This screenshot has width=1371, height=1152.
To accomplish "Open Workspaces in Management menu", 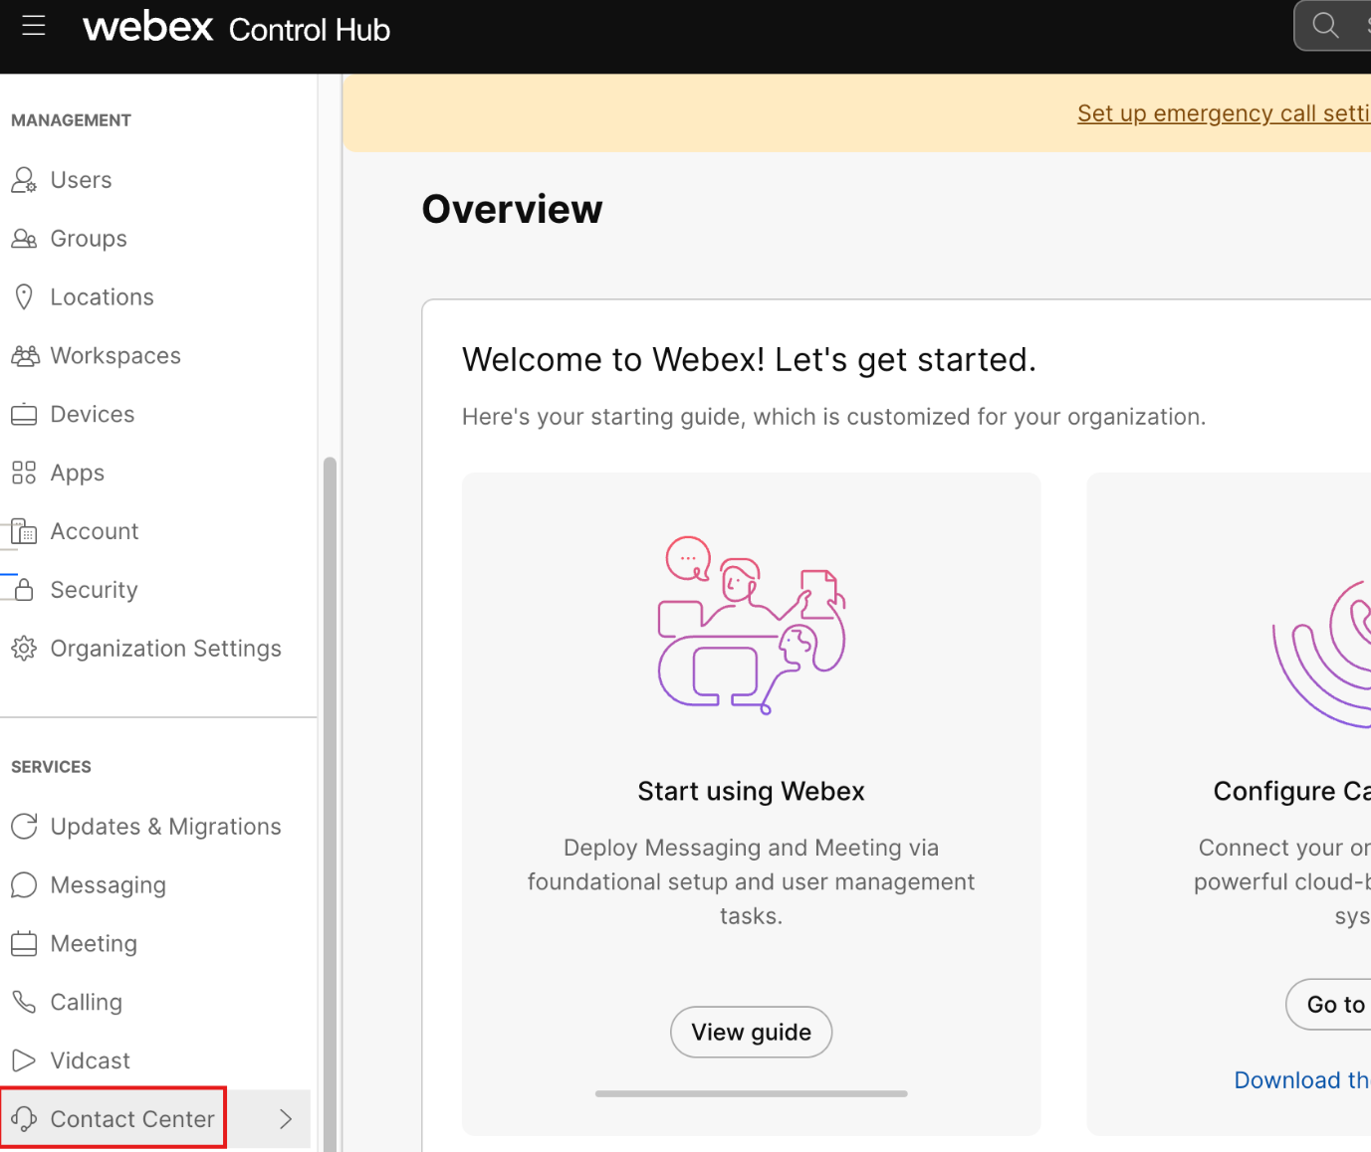I will pos(115,356).
